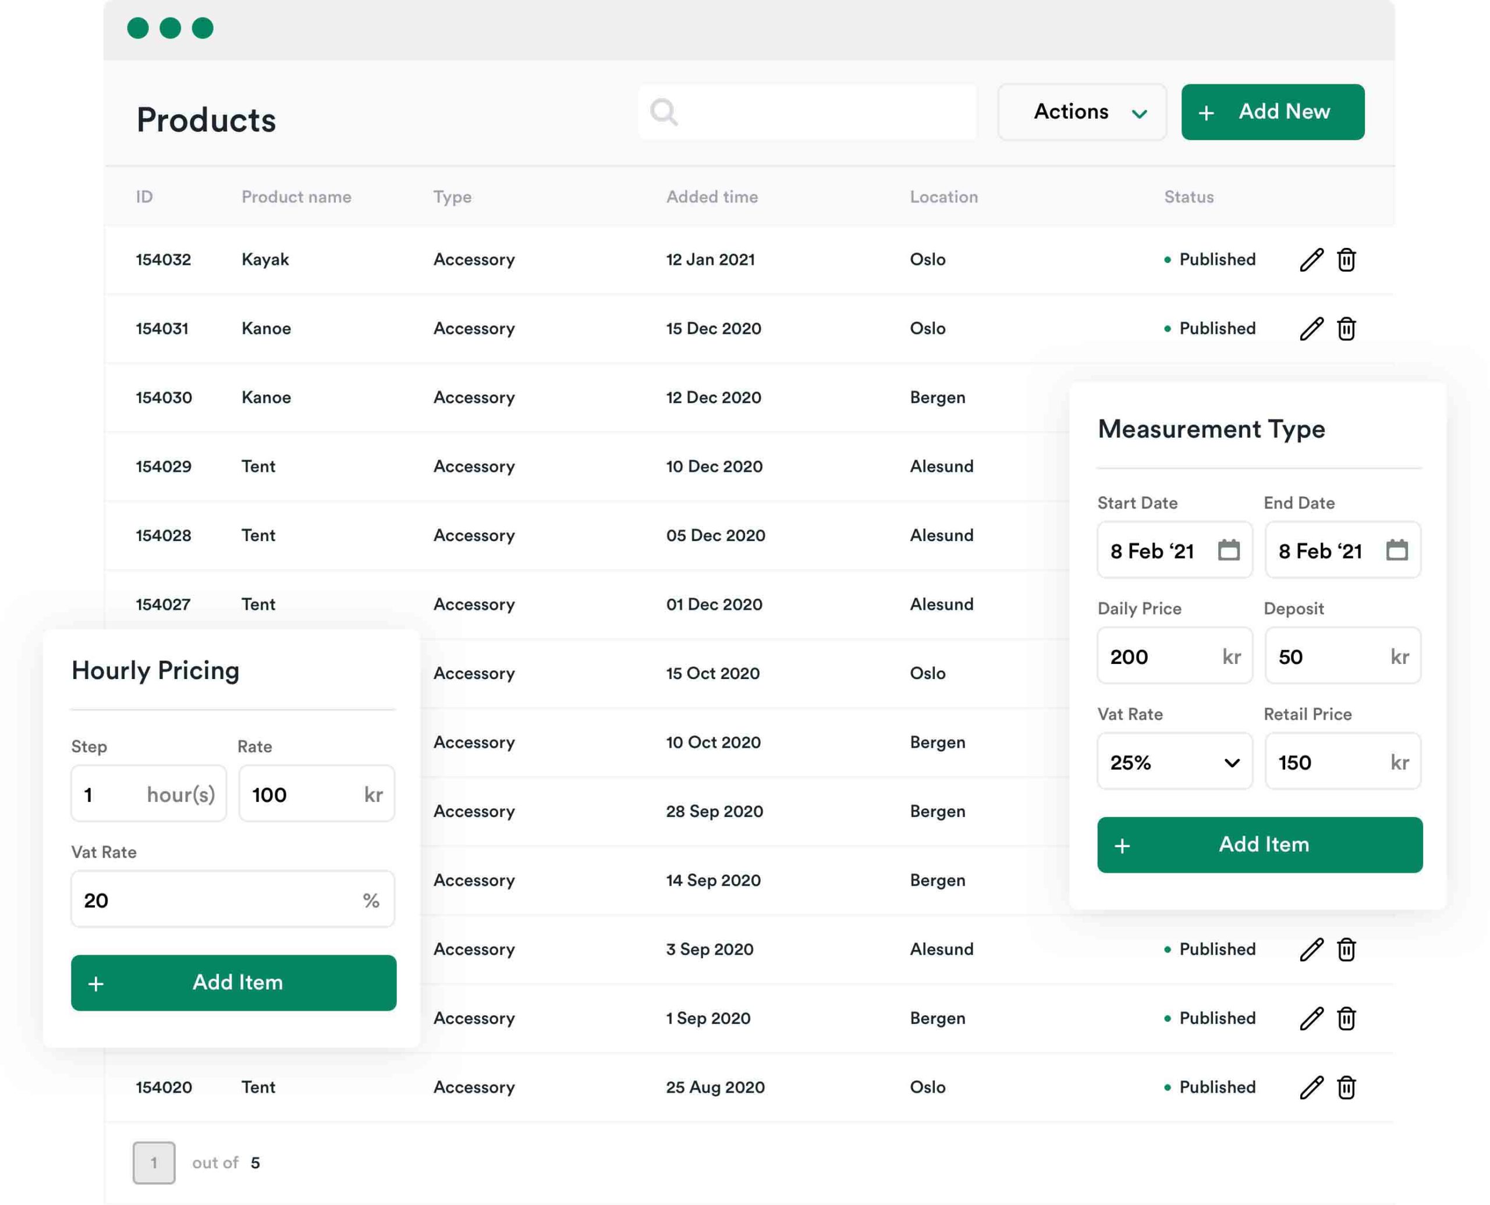Click the date 05 Dec 2020
Screen dimensions: 1490x1205
(x=716, y=535)
